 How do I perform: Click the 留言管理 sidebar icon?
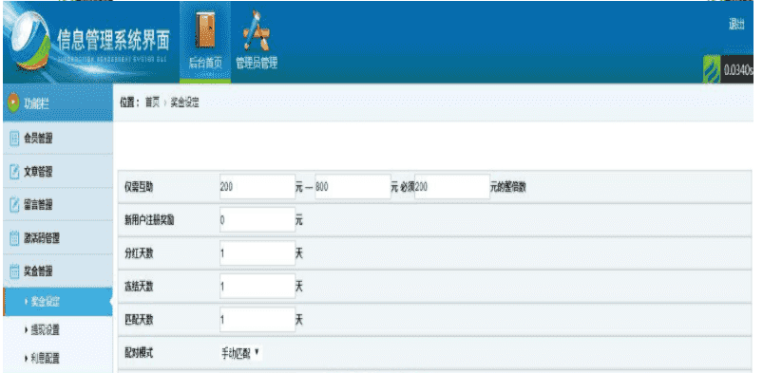[14, 205]
